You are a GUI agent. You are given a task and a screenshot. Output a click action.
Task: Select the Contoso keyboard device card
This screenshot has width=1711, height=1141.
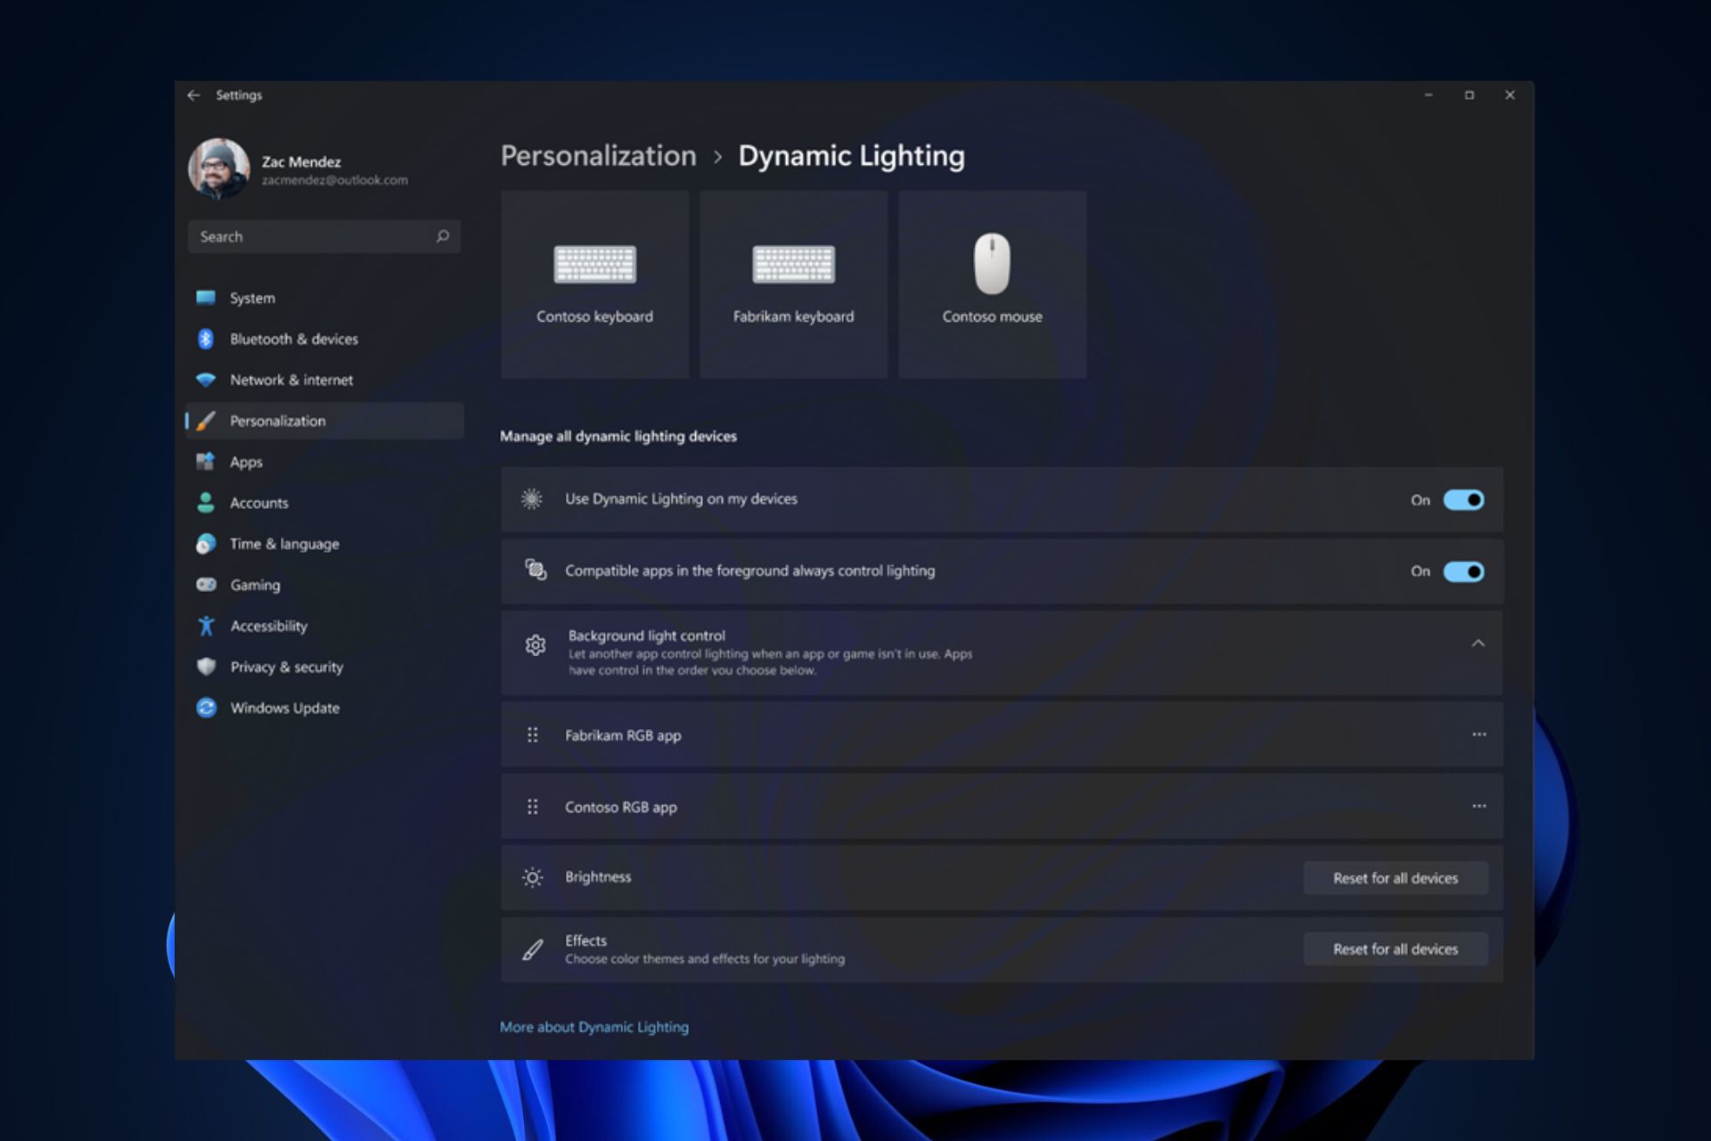[x=594, y=284]
